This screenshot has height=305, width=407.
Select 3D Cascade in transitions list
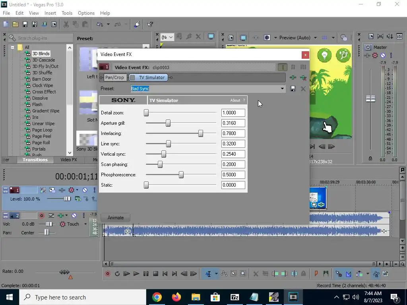(44, 60)
